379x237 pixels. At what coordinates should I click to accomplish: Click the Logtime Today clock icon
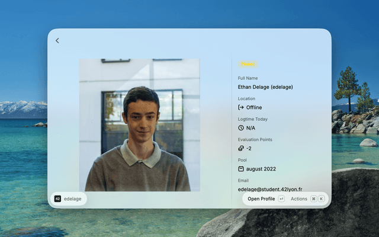(241, 128)
